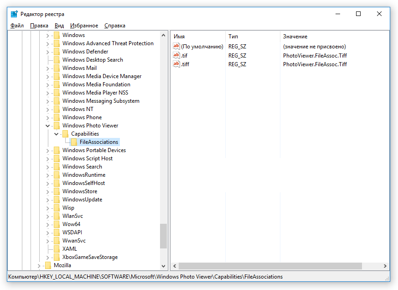This screenshot has height=290, width=398.
Task: Click the Registry Editor icon in title bar
Action: (14, 14)
